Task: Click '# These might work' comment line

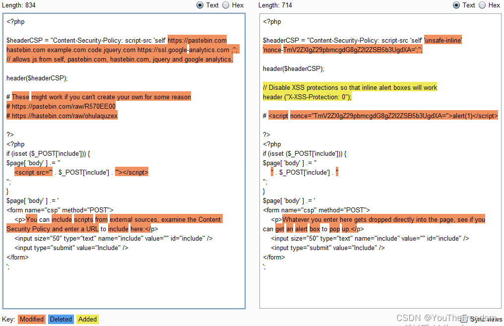Action: pyautogui.click(x=99, y=97)
